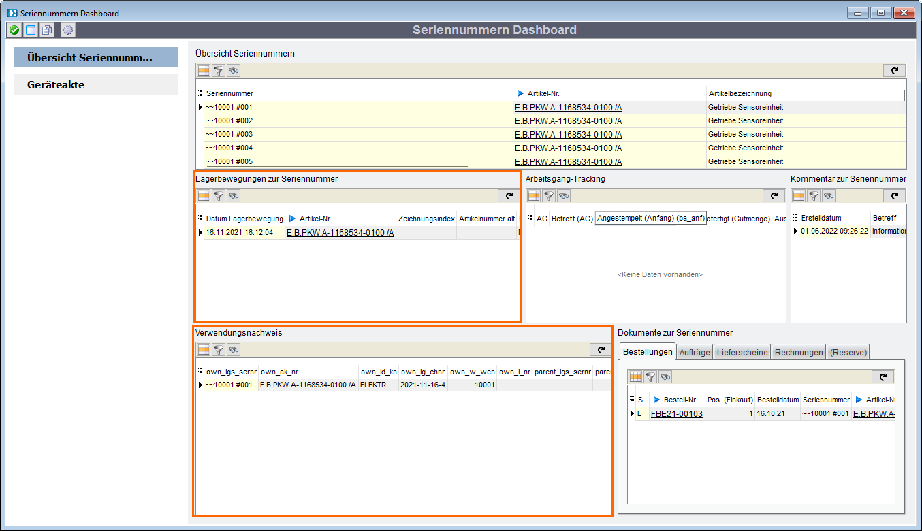Open column menu of Arbeitsgang-Tracking table
Screen dimensions: 922x531
pos(530,219)
